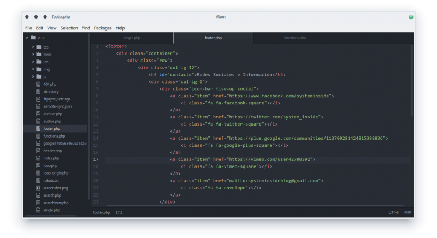Screen dimensions: 437x238
Task: Expand the fonts folder chevron
Action: pyautogui.click(x=33, y=55)
